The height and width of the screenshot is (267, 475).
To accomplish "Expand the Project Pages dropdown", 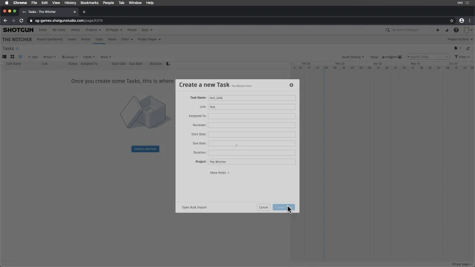I will pyautogui.click(x=149, y=40).
